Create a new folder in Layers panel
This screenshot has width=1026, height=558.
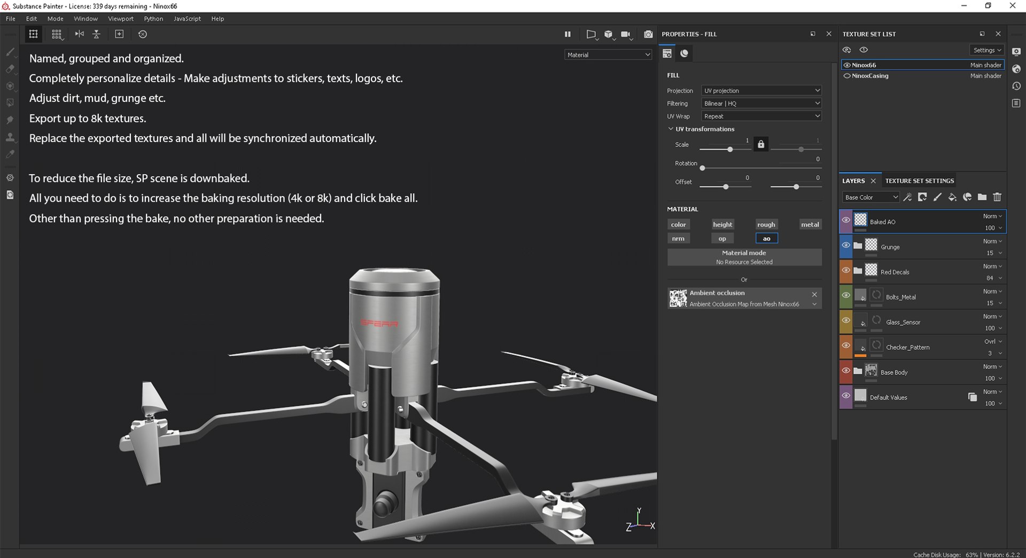coord(982,198)
